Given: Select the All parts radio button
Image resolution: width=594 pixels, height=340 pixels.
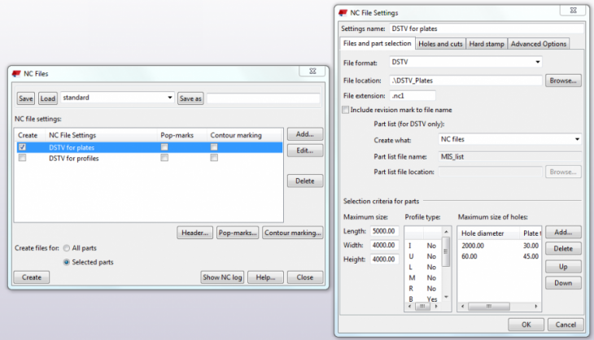Looking at the screenshot, I should coord(67,247).
